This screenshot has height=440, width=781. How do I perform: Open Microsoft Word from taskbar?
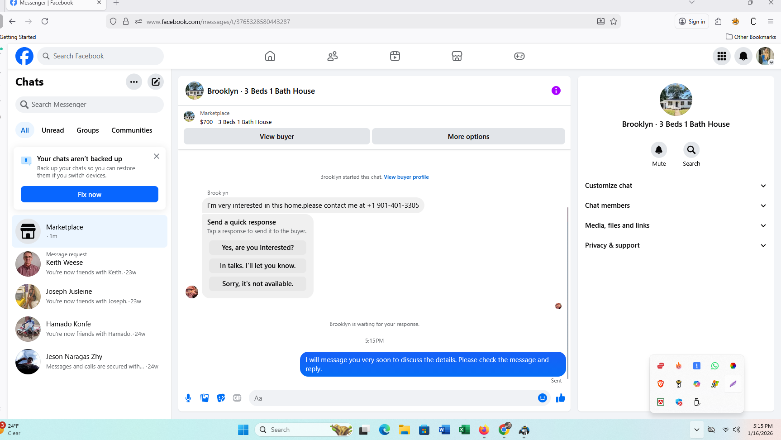(x=444, y=430)
